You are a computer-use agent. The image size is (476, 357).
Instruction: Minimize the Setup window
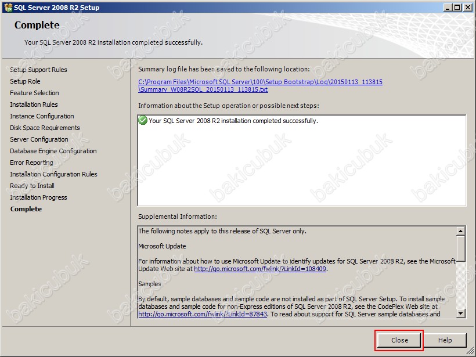[447, 8]
